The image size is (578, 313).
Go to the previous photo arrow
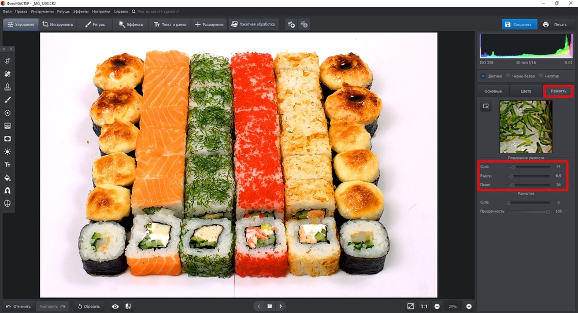coord(259,306)
